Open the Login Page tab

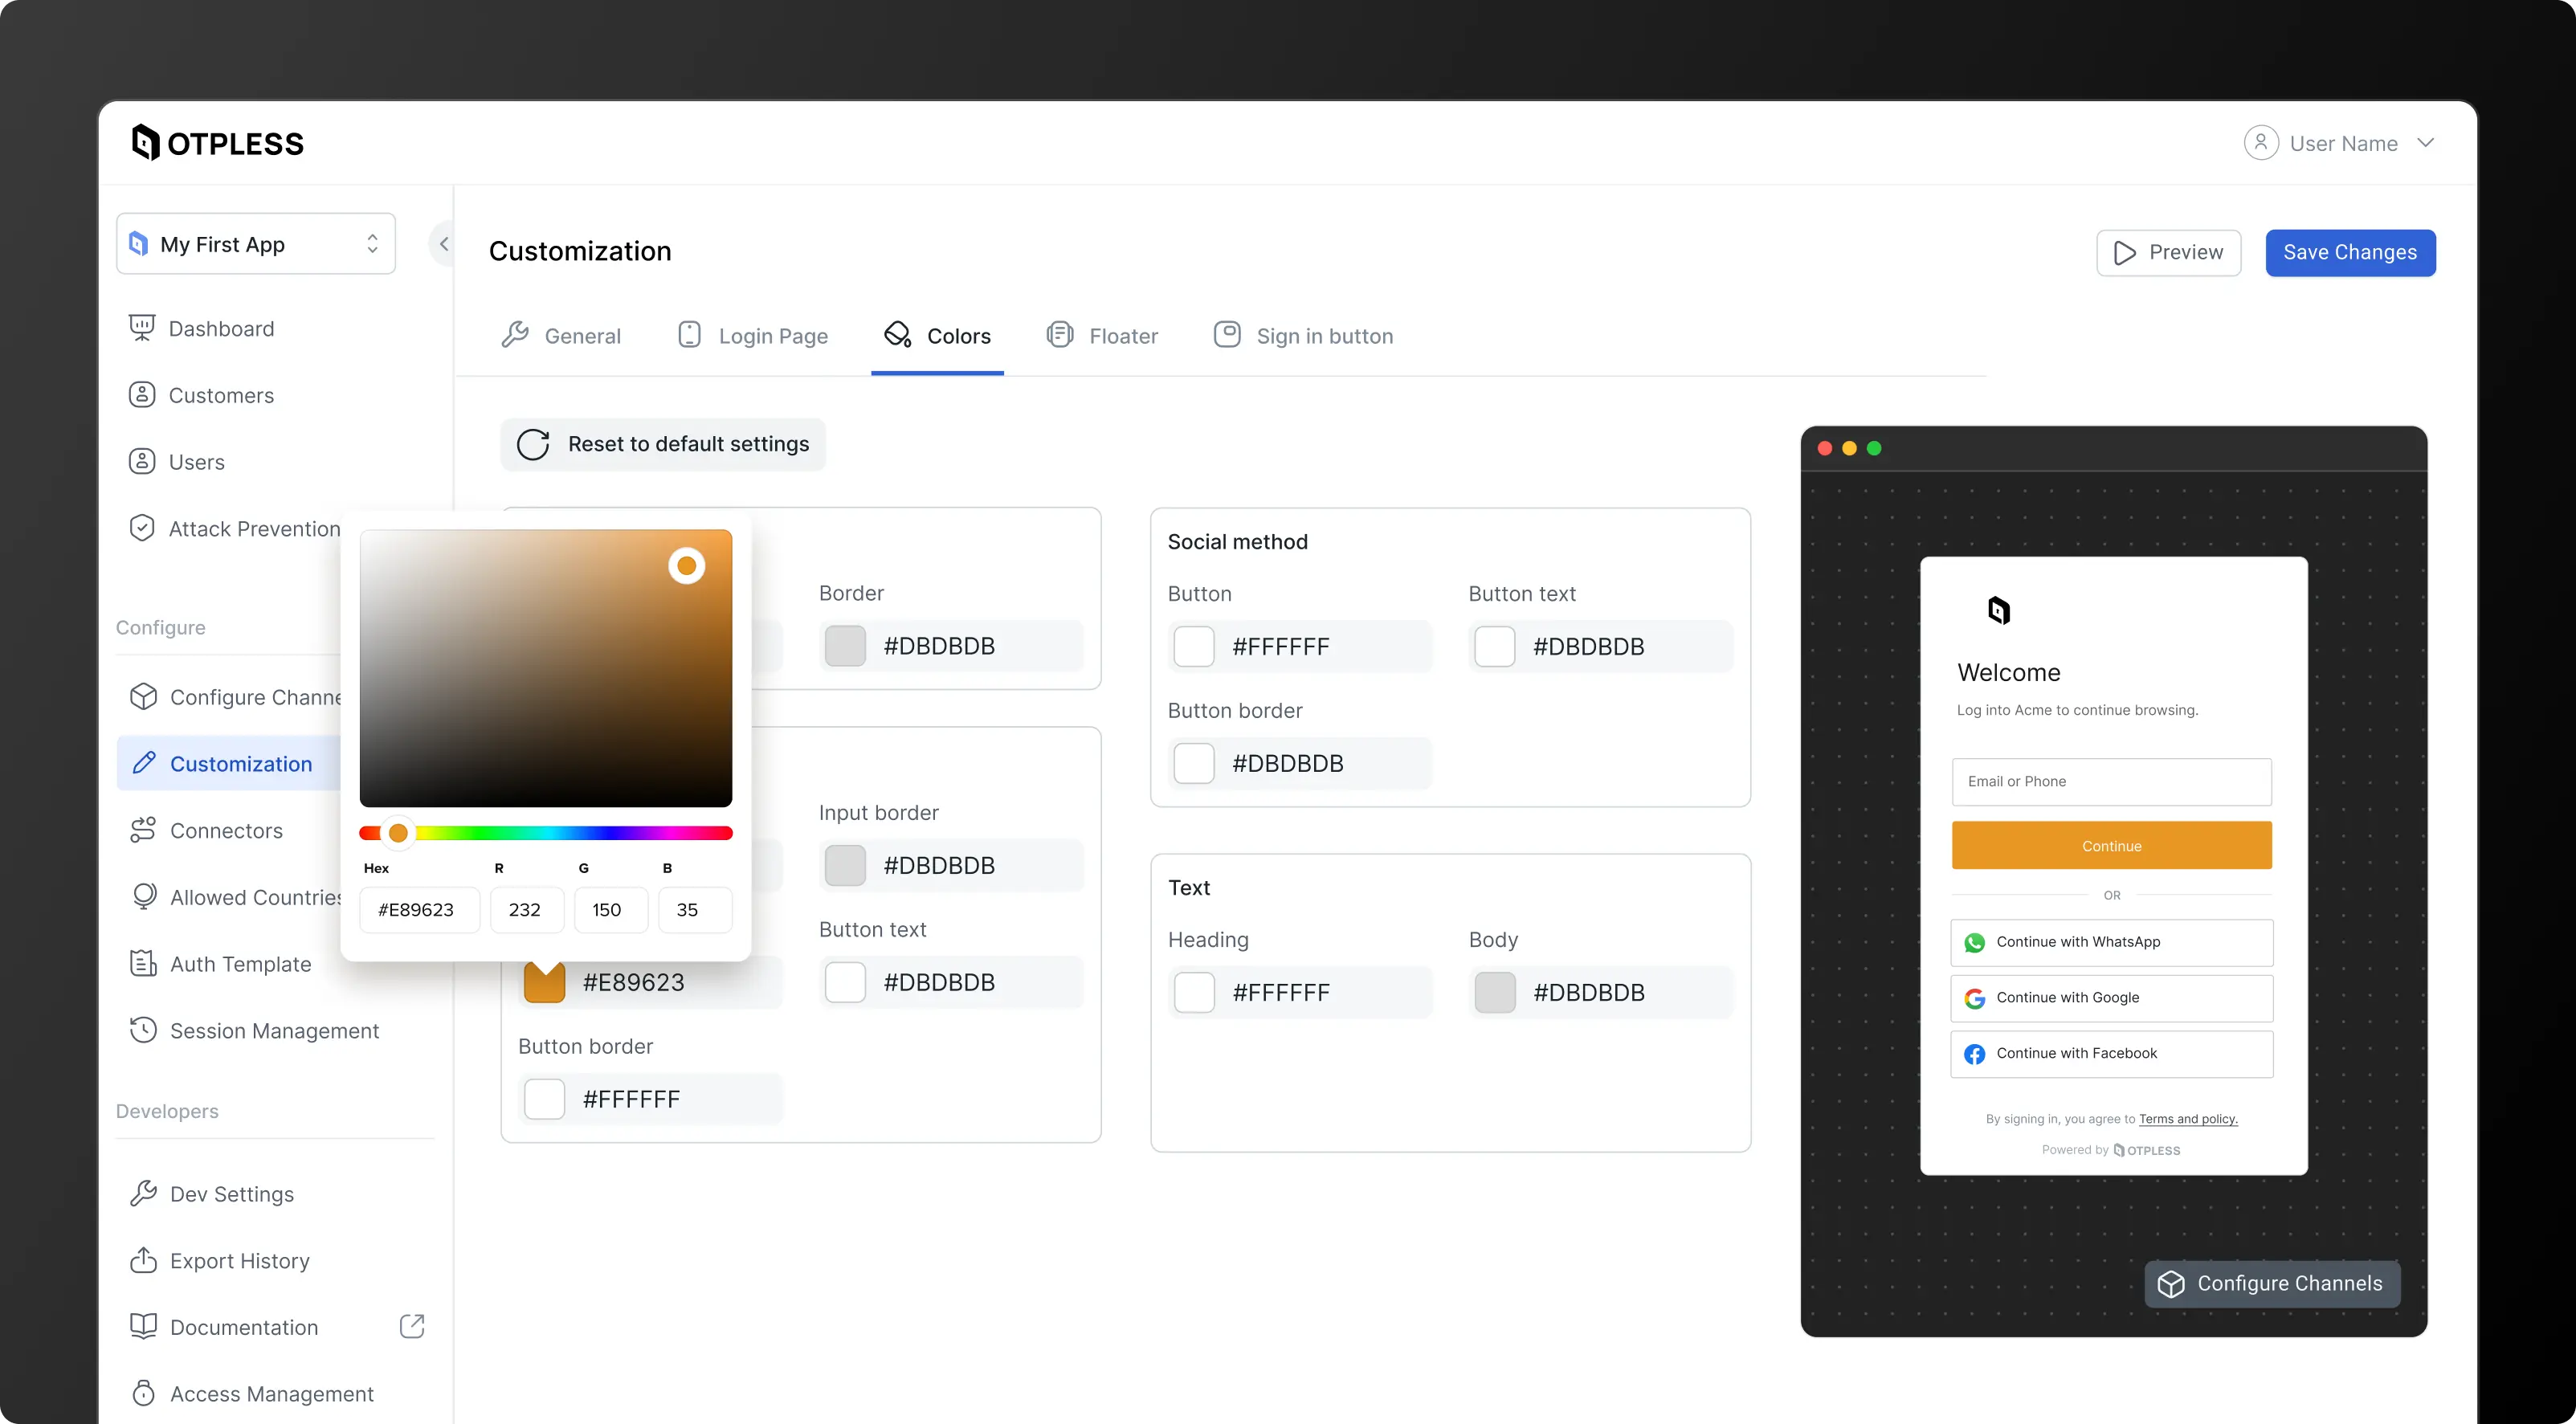click(753, 336)
